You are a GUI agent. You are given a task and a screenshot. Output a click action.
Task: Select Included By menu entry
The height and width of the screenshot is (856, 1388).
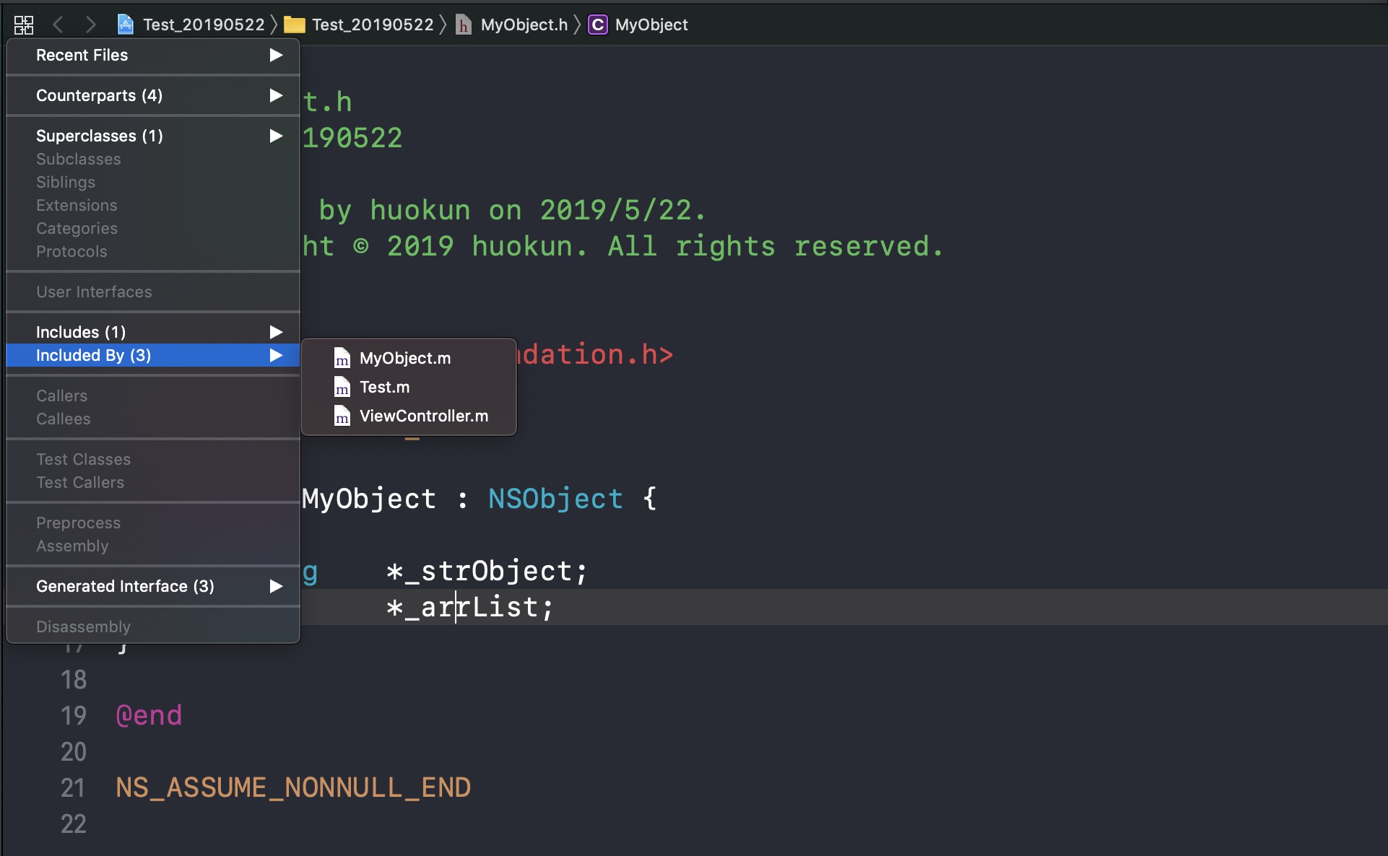93,355
